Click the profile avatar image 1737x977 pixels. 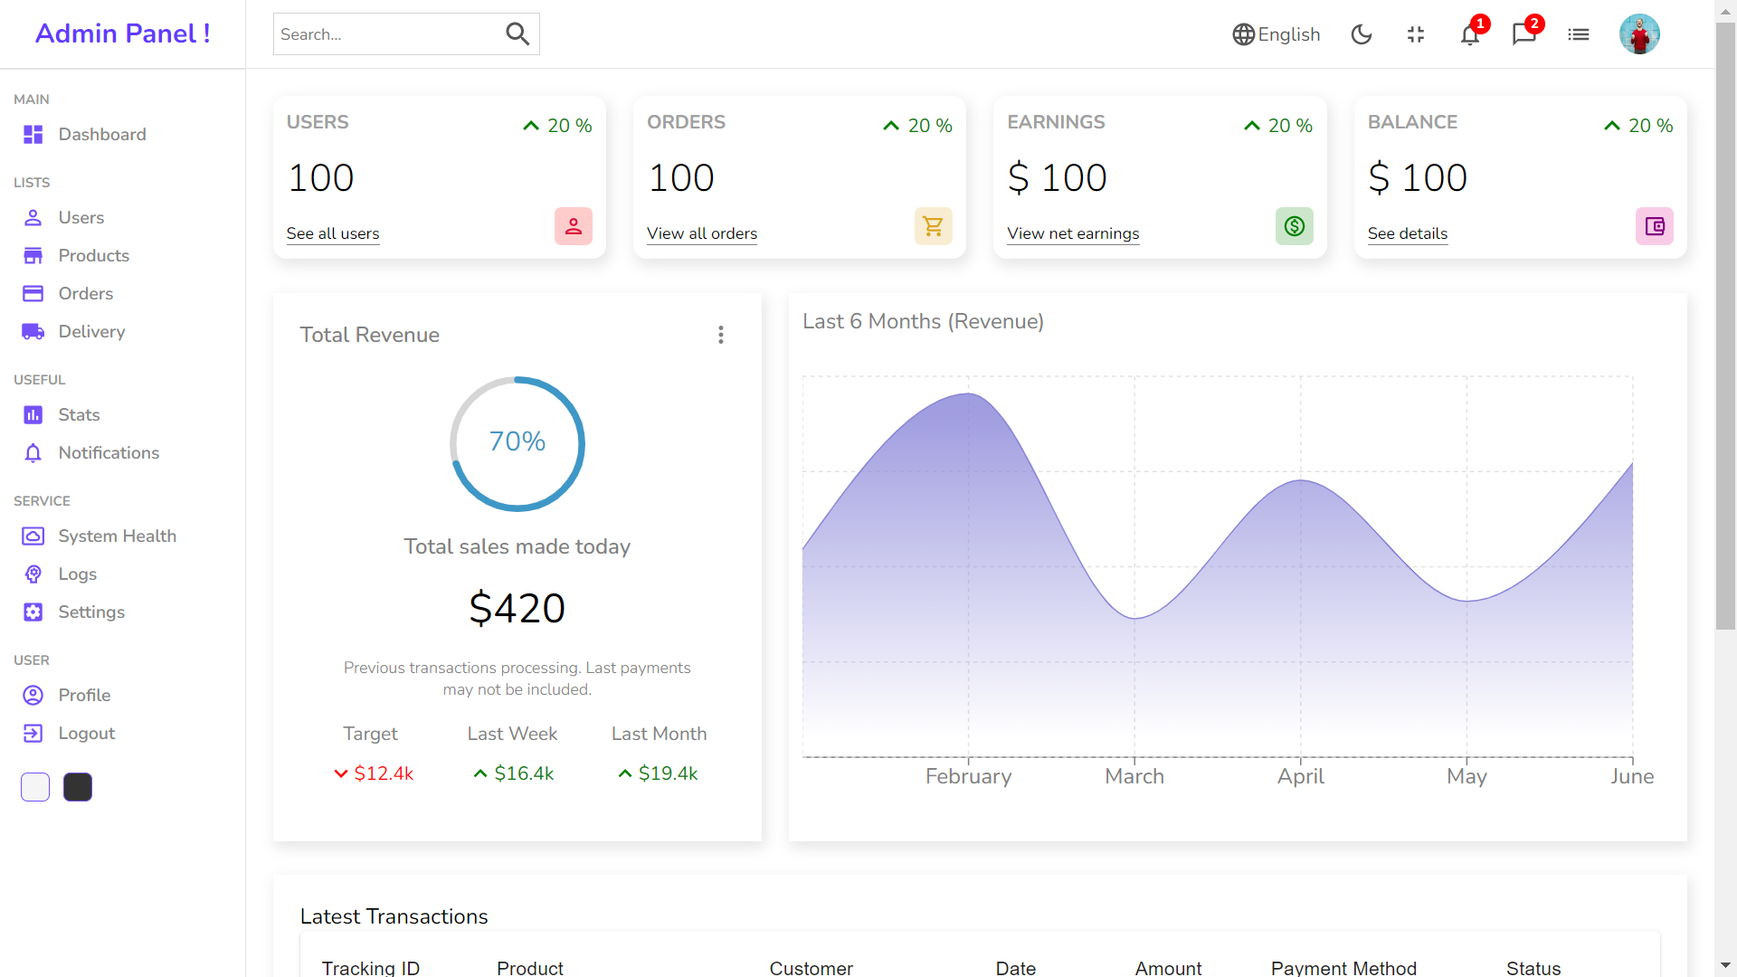tap(1640, 33)
